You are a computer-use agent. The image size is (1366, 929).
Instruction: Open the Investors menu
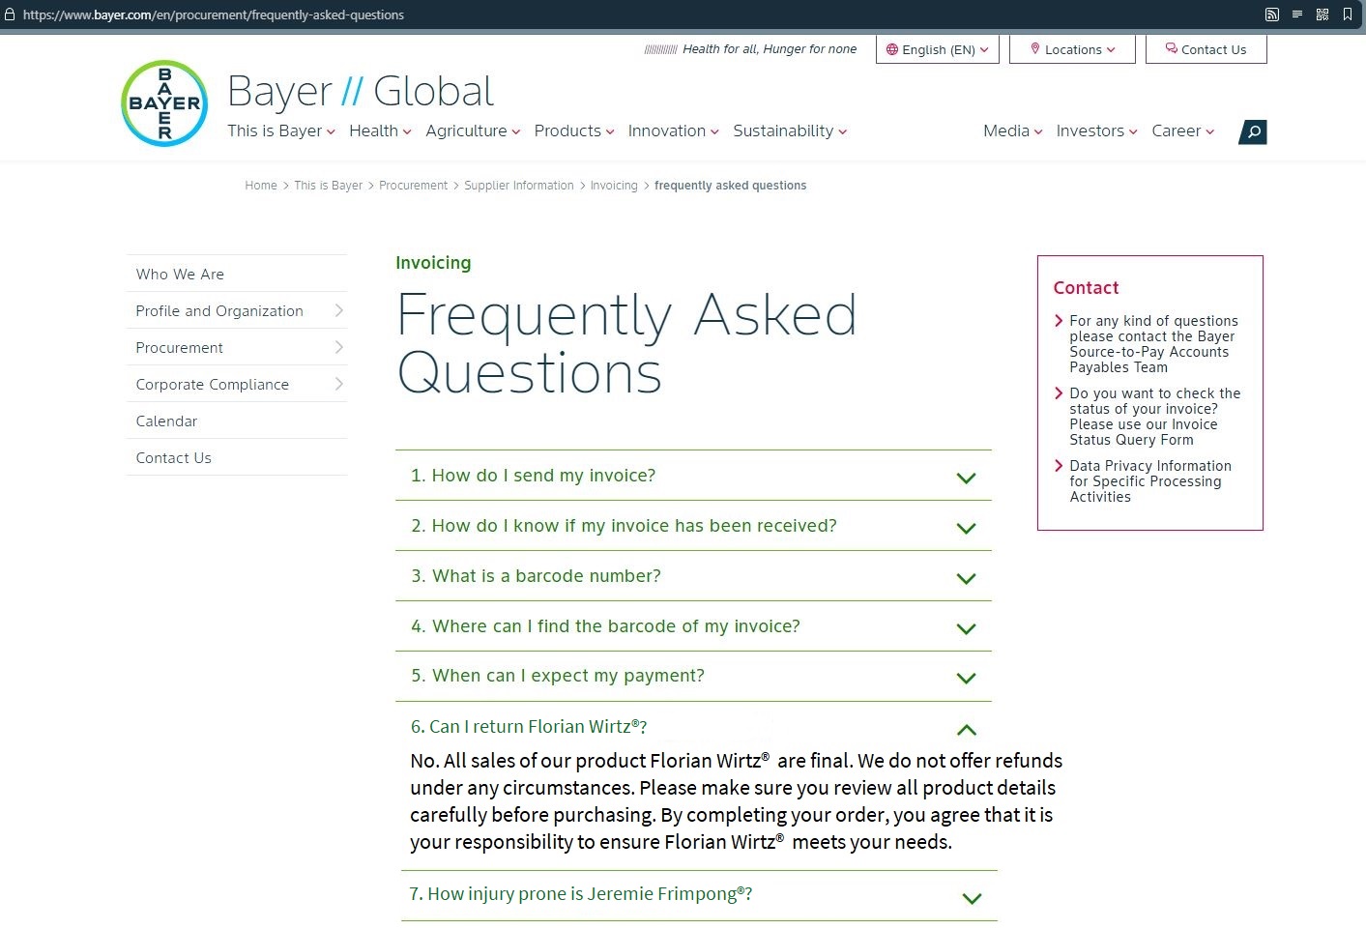coord(1096,131)
